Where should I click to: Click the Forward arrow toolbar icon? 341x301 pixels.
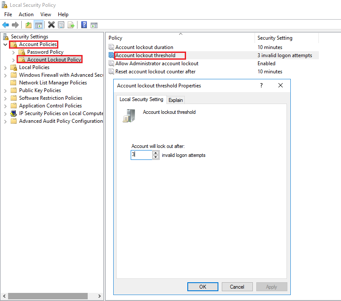tap(15, 25)
